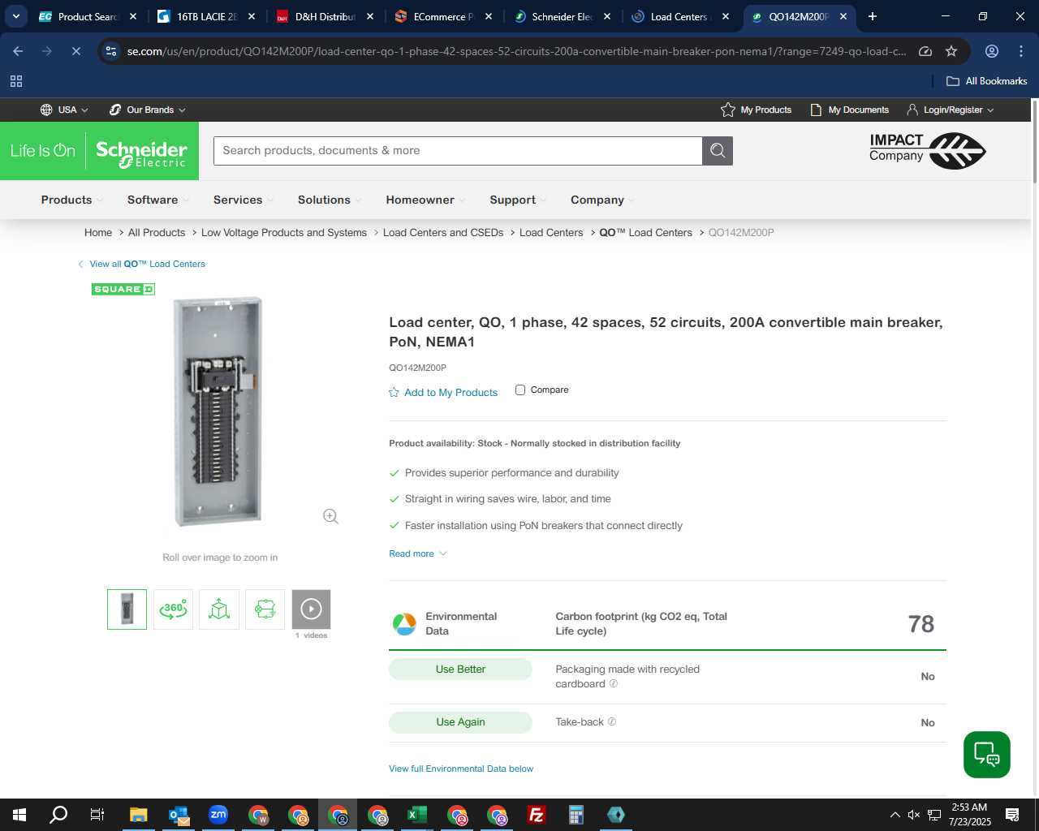Go to Low Voltage Products and Systems breadcrumb
Screen dimensions: 1039x831
tap(284, 232)
